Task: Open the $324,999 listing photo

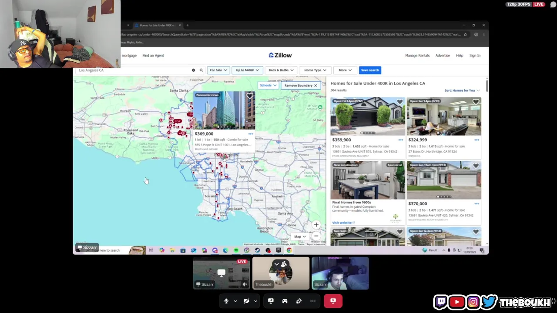Action: coord(444,117)
